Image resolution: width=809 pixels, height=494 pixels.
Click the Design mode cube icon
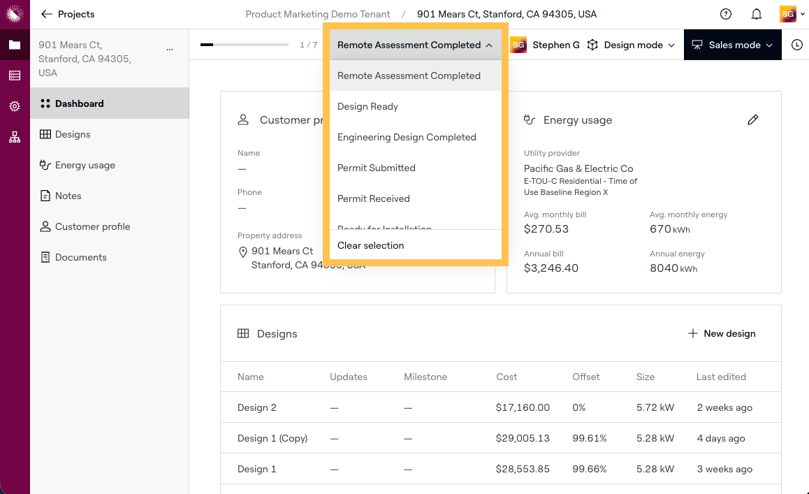[592, 45]
